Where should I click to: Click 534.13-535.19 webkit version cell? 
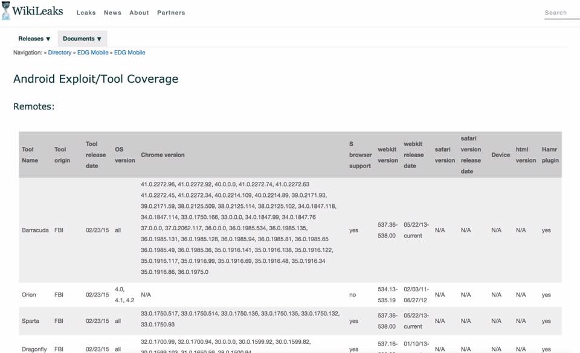[x=388, y=295]
